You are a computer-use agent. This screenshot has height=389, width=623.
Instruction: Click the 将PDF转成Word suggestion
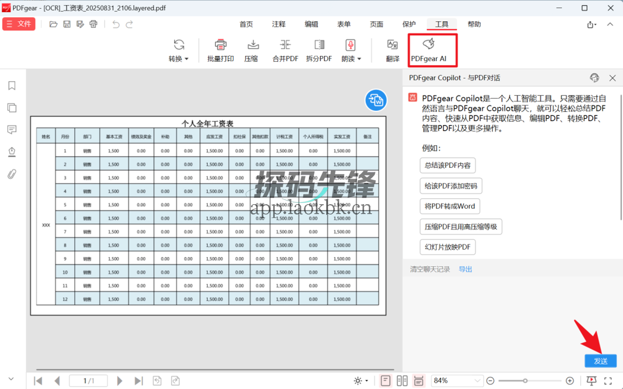tap(450, 206)
